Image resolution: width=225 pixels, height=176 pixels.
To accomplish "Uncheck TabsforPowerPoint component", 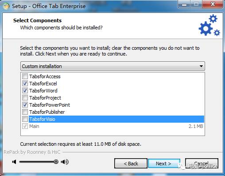I will [25, 105].
